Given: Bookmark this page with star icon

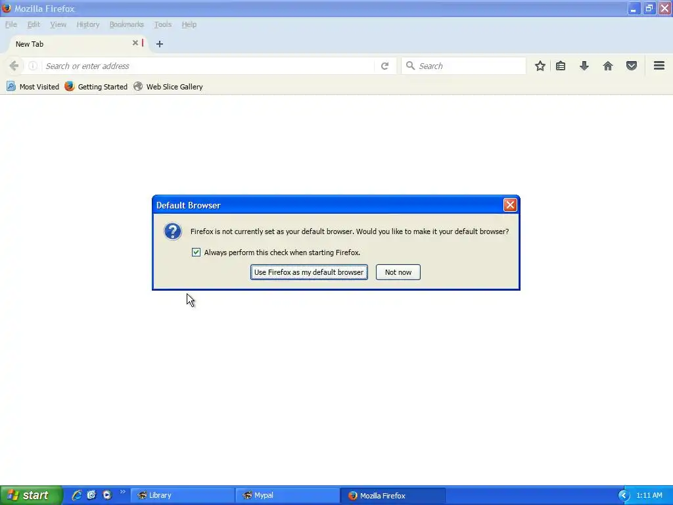Looking at the screenshot, I should pos(540,66).
